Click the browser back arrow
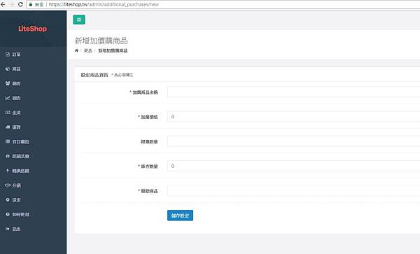This screenshot has width=420, height=254. [3, 4]
